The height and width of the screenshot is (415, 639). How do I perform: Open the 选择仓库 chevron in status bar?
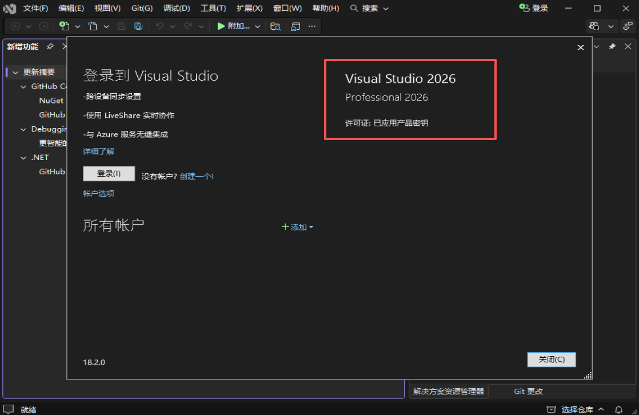pos(601,409)
